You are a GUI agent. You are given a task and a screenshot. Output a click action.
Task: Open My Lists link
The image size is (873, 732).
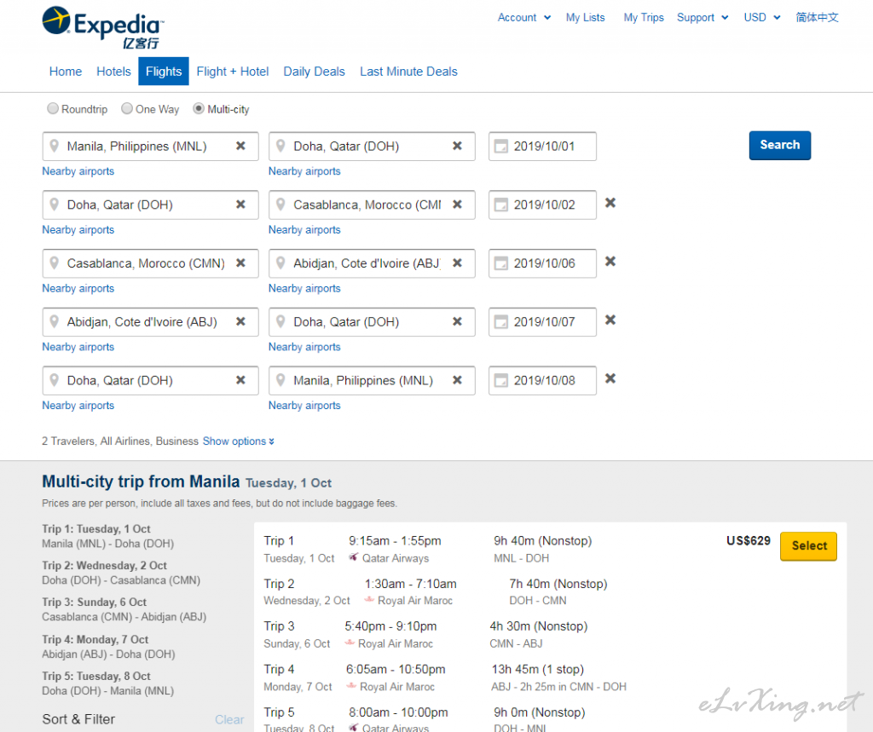(585, 17)
